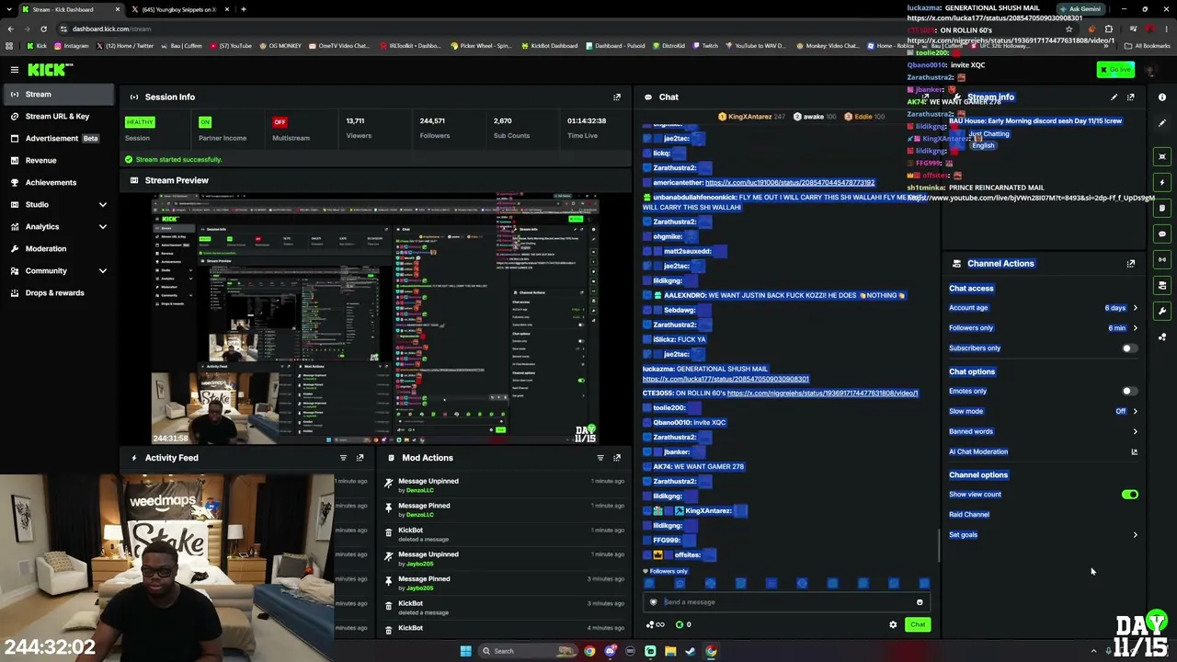Open KickBot Dashboard bookmark

click(x=550, y=46)
